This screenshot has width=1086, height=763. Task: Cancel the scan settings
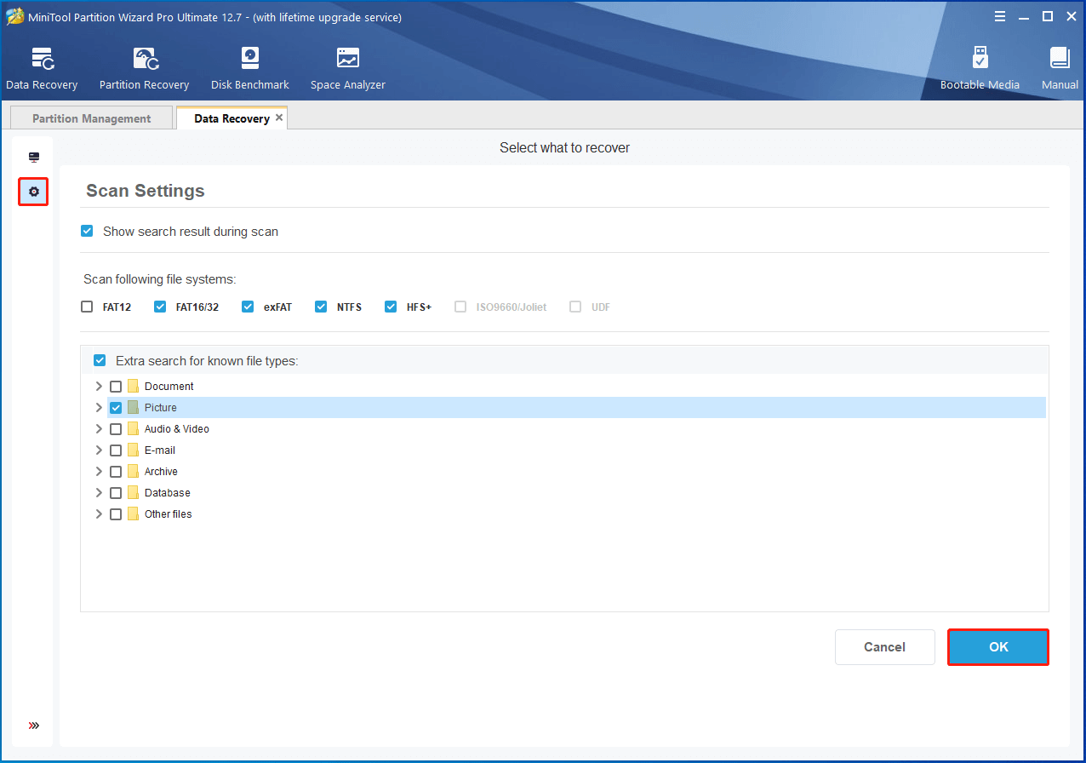pos(884,647)
